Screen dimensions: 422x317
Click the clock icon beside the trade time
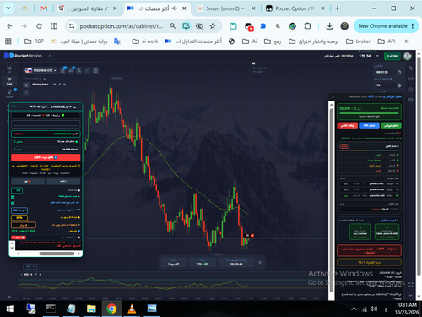pyautogui.click(x=399, y=73)
